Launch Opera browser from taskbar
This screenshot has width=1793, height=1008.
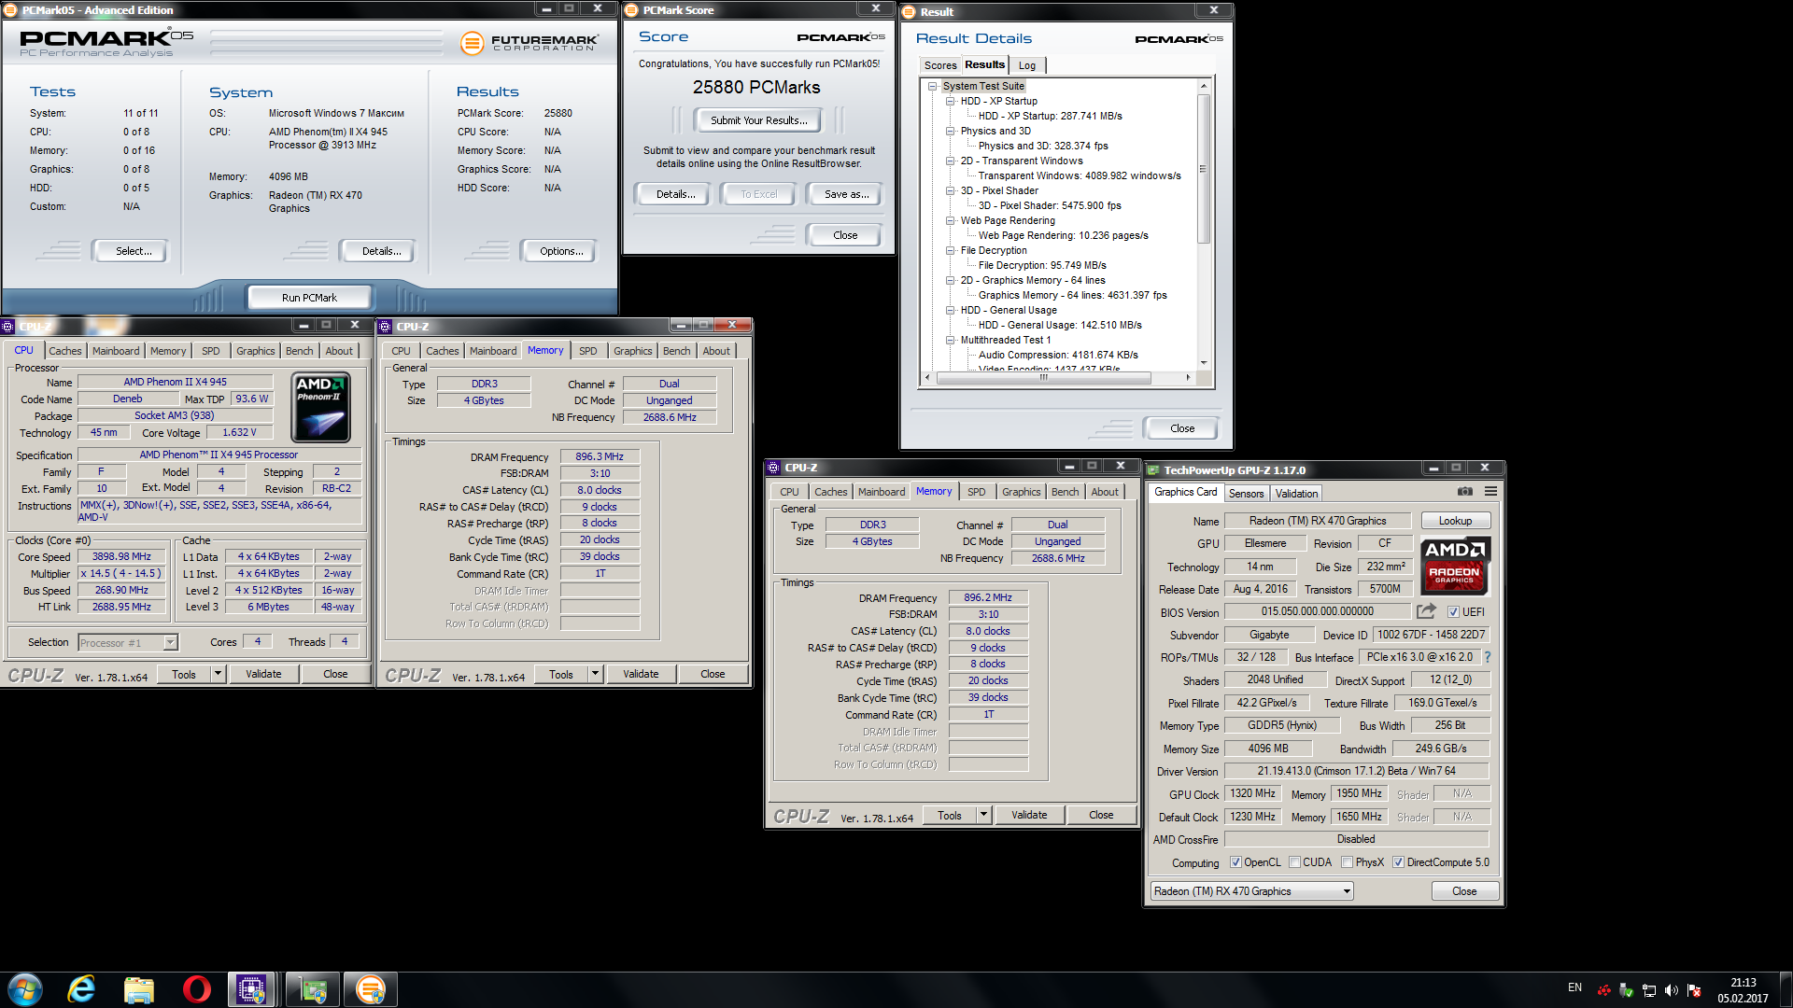[x=196, y=989]
